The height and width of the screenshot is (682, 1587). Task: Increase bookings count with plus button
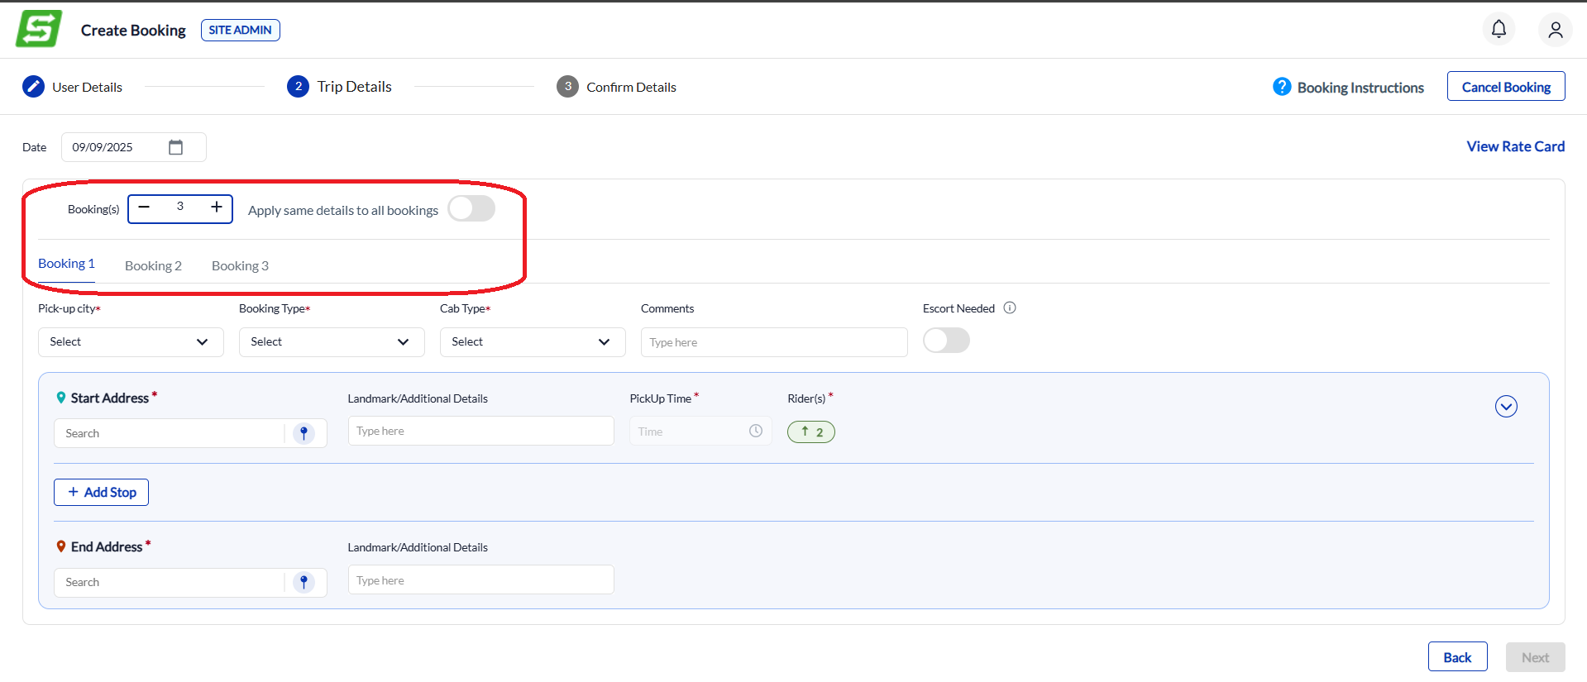[217, 207]
